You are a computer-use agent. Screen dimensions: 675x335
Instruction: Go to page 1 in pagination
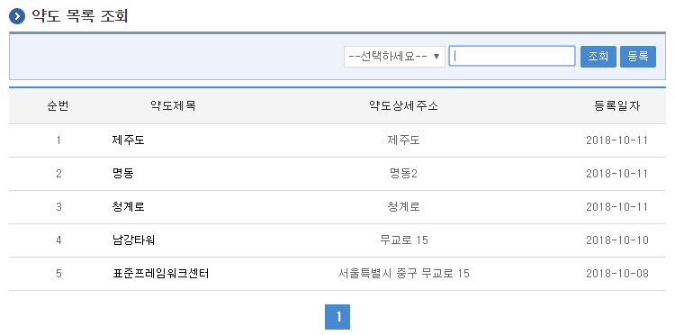(337, 317)
